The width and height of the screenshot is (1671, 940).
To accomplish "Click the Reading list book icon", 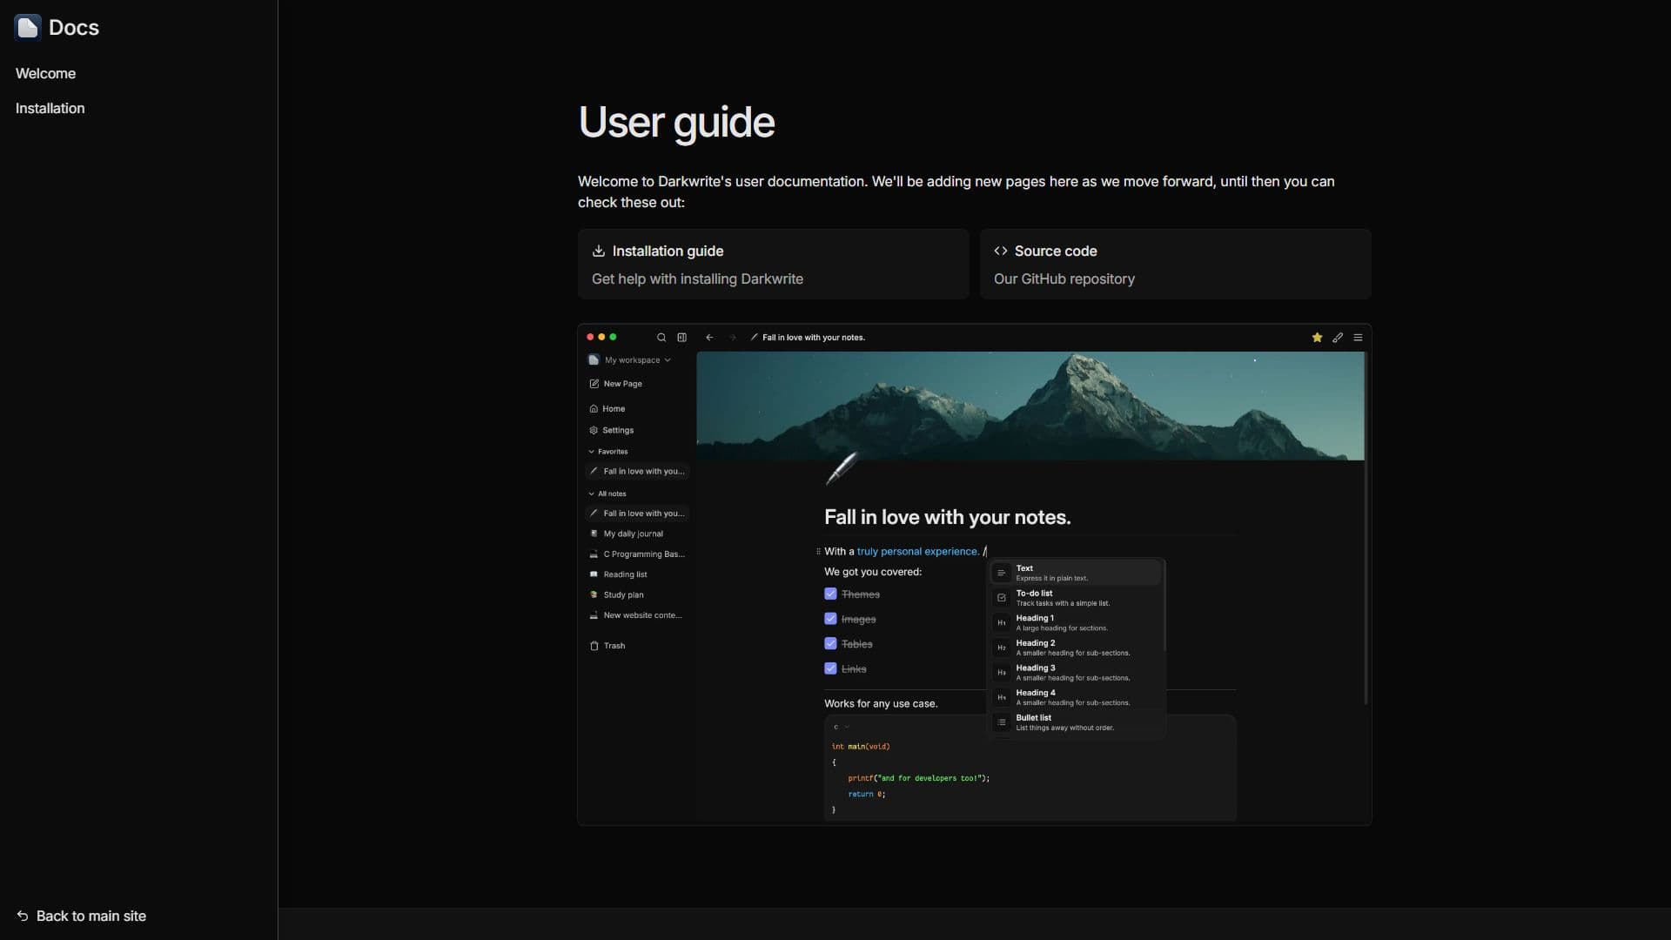I will point(594,574).
